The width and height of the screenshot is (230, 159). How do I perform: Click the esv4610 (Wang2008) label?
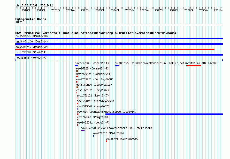91,112
